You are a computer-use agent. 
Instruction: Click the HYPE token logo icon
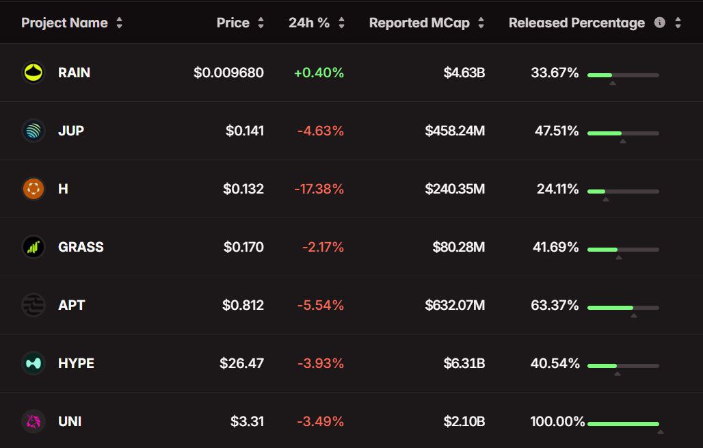pyautogui.click(x=33, y=363)
